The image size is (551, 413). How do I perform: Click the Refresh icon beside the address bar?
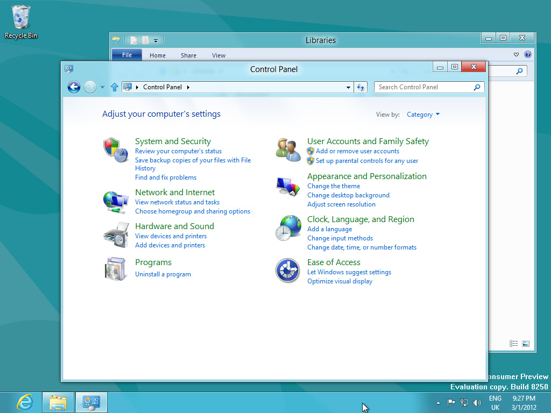(x=361, y=87)
